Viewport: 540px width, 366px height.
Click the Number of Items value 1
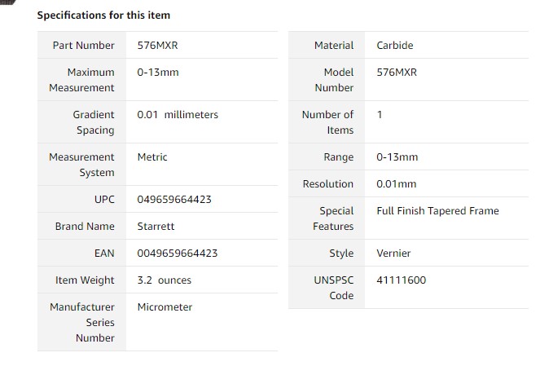(380, 114)
